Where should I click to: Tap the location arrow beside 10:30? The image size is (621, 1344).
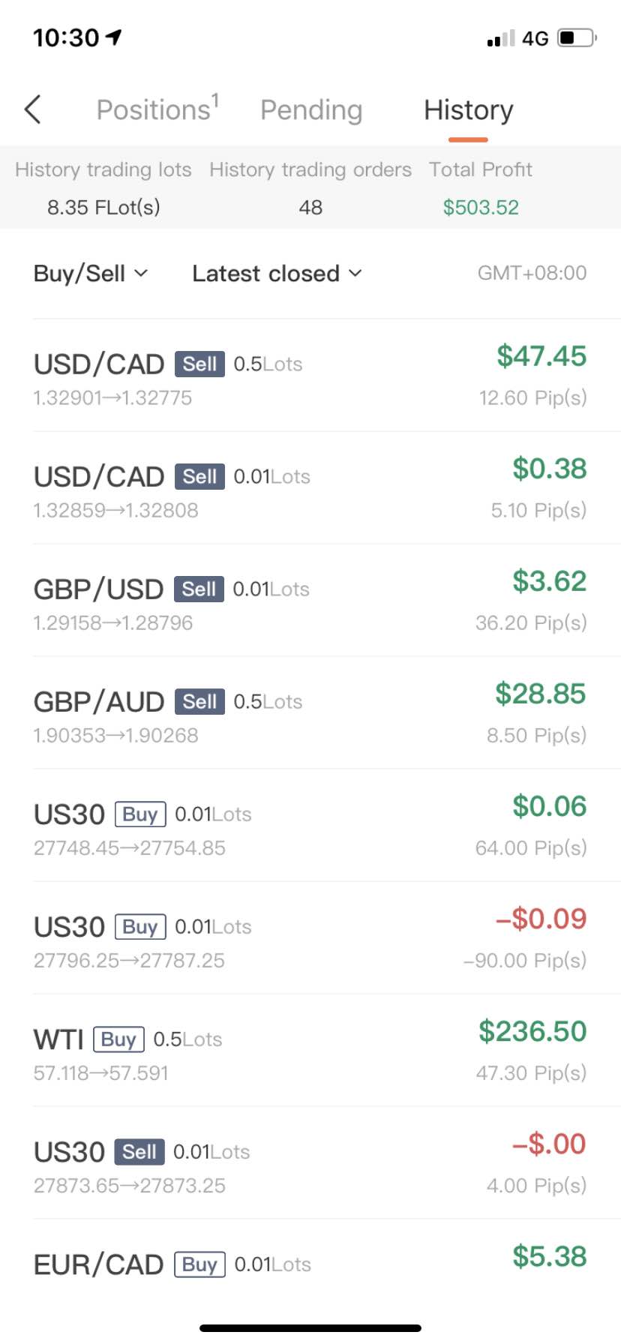click(114, 36)
